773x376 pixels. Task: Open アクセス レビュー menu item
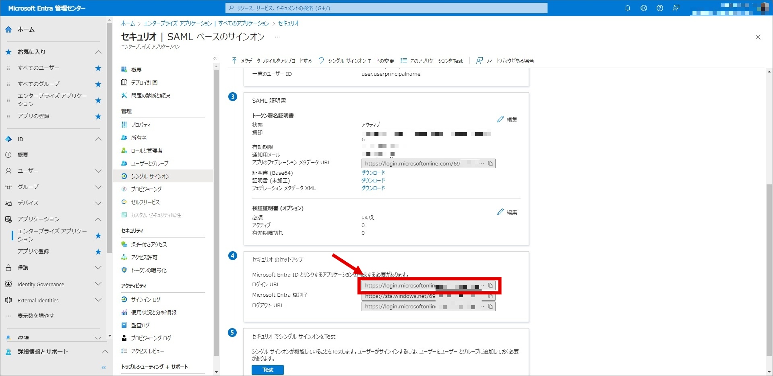coord(147,351)
